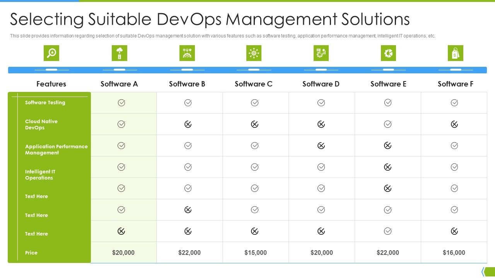The width and height of the screenshot is (495, 278).
Task: Click the donut chart icon above Software E
Action: [x=388, y=53]
